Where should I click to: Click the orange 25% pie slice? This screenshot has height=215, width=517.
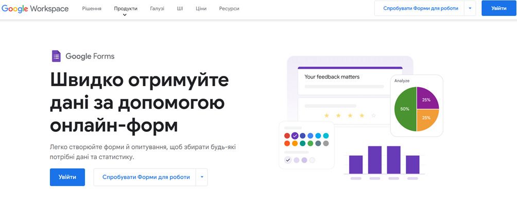(x=427, y=120)
